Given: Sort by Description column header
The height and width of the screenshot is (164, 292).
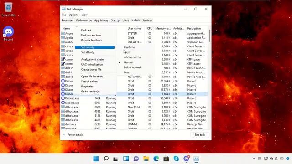Looking at the screenshot, I should pos(194,28).
